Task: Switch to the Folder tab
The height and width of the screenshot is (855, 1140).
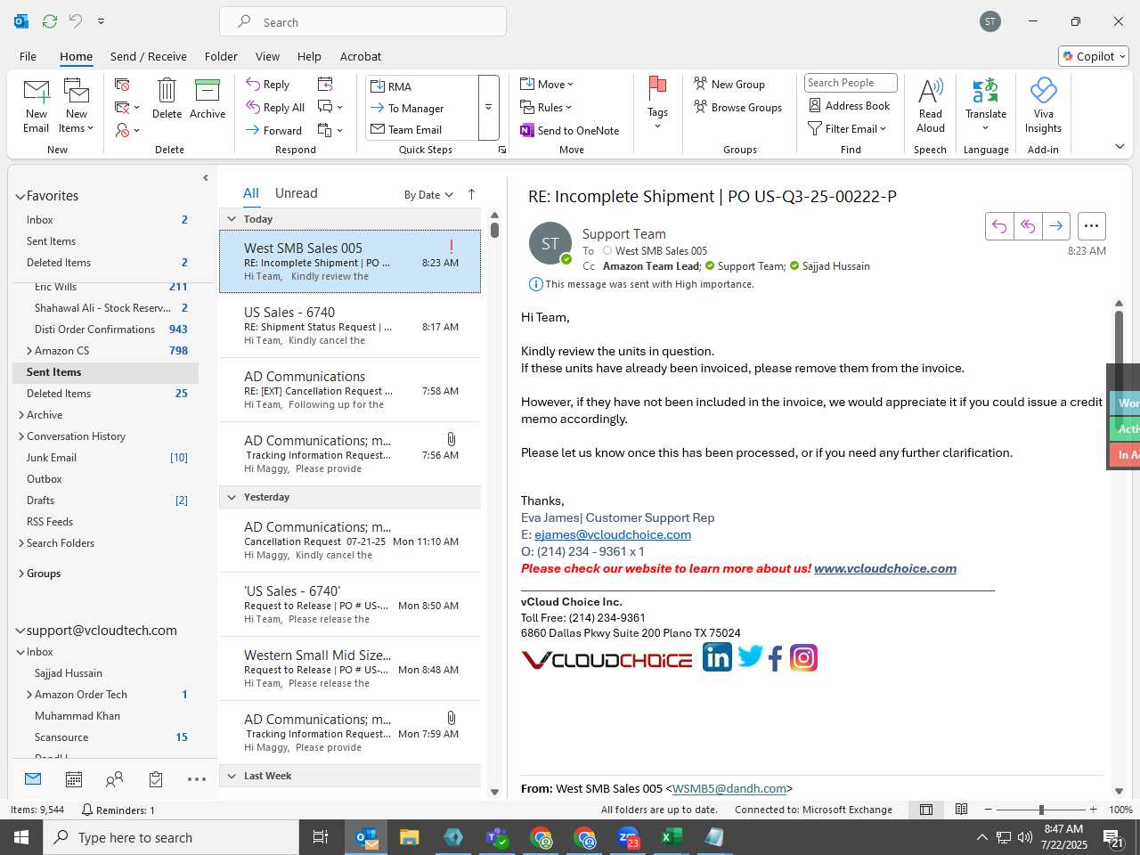Action: (221, 56)
